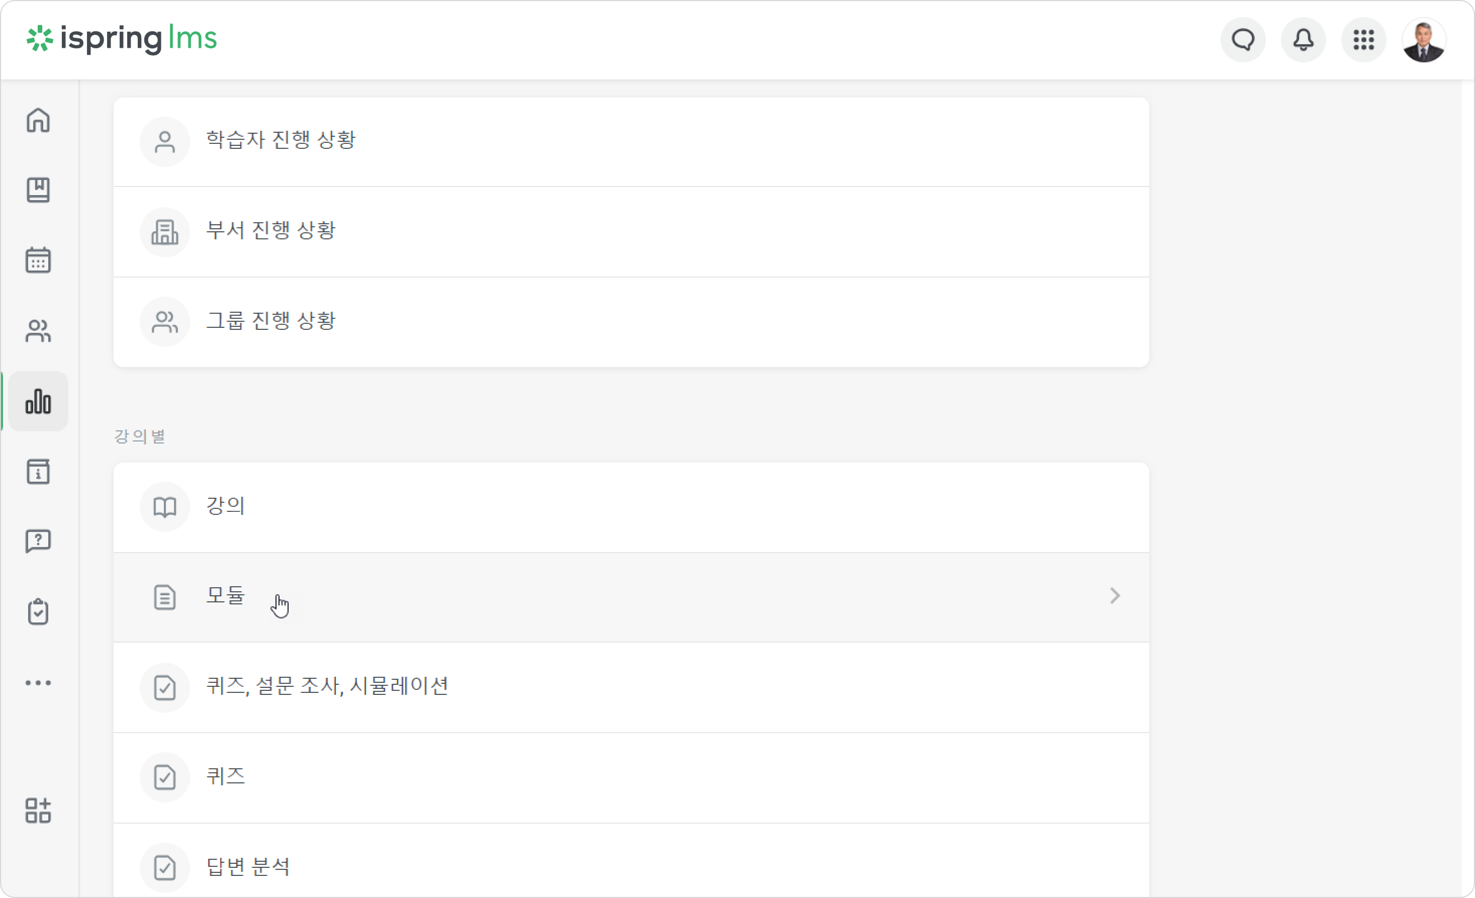The width and height of the screenshot is (1475, 898).
Task: Open the course catalog bookmark icon
Action: coord(38,190)
